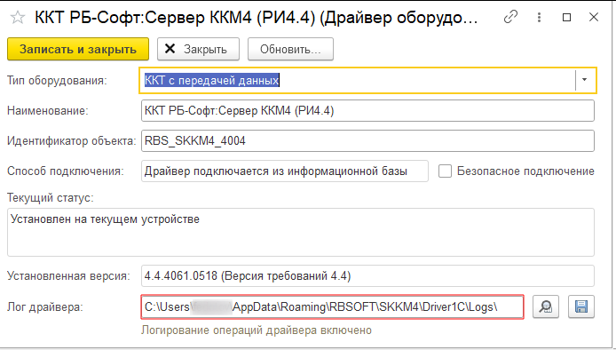
Task: Click the Лог драйвера label
Action: pyautogui.click(x=45, y=307)
